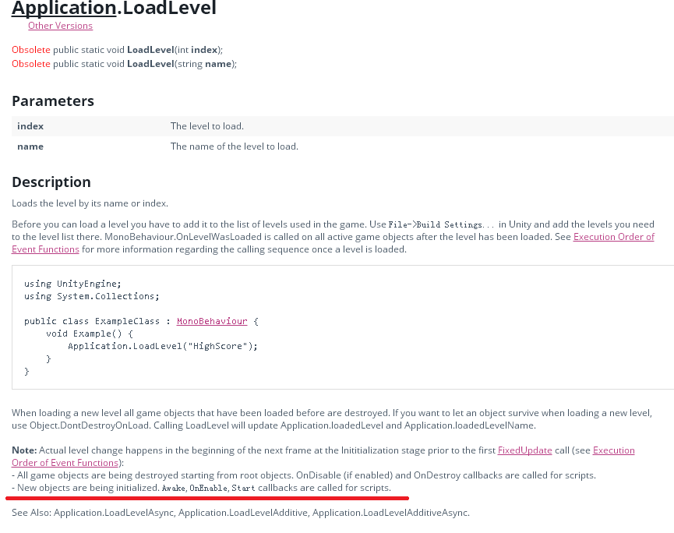Image resolution: width=674 pixels, height=533 pixels.
Task: Click the Application.LoadLevel("HighScore") code line
Action: (x=163, y=346)
